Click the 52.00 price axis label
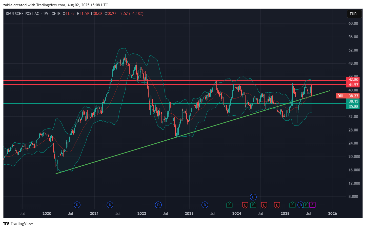This screenshot has height=229, width=366. 353,50
